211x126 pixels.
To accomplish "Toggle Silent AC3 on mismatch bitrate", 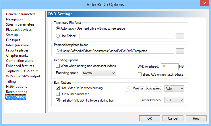I will click(x=140, y=75).
